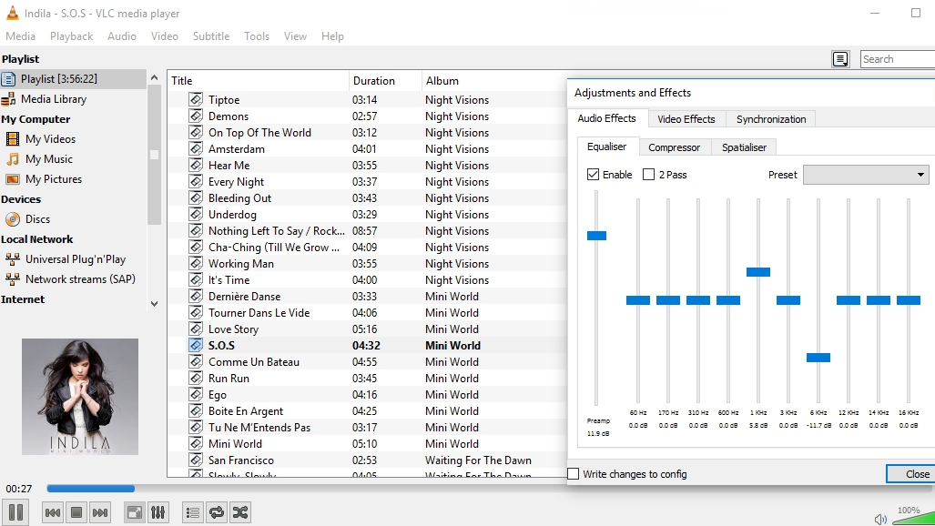Toggle shuffle random playback
The image size is (935, 526).
[240, 512]
